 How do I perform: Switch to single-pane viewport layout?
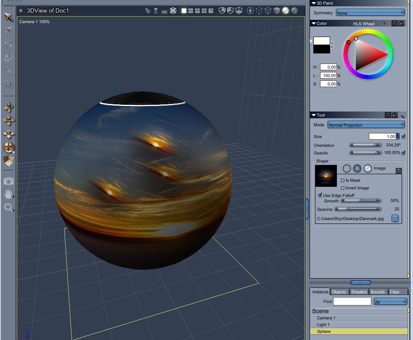pos(184,11)
